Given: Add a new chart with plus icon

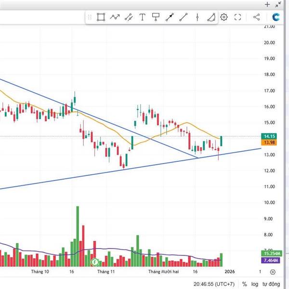Looking at the screenshot, I should (x=267, y=4).
